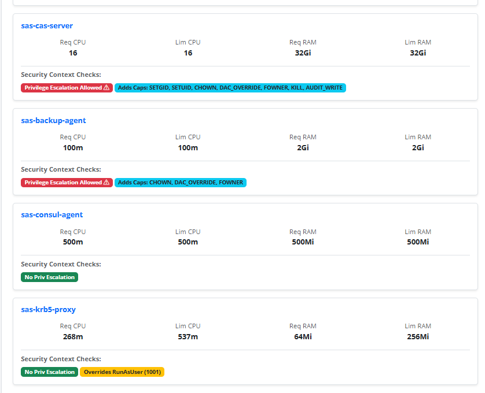Select sas-backup-agent Lim CPU value 100m
The image size is (485, 393).
pos(188,148)
